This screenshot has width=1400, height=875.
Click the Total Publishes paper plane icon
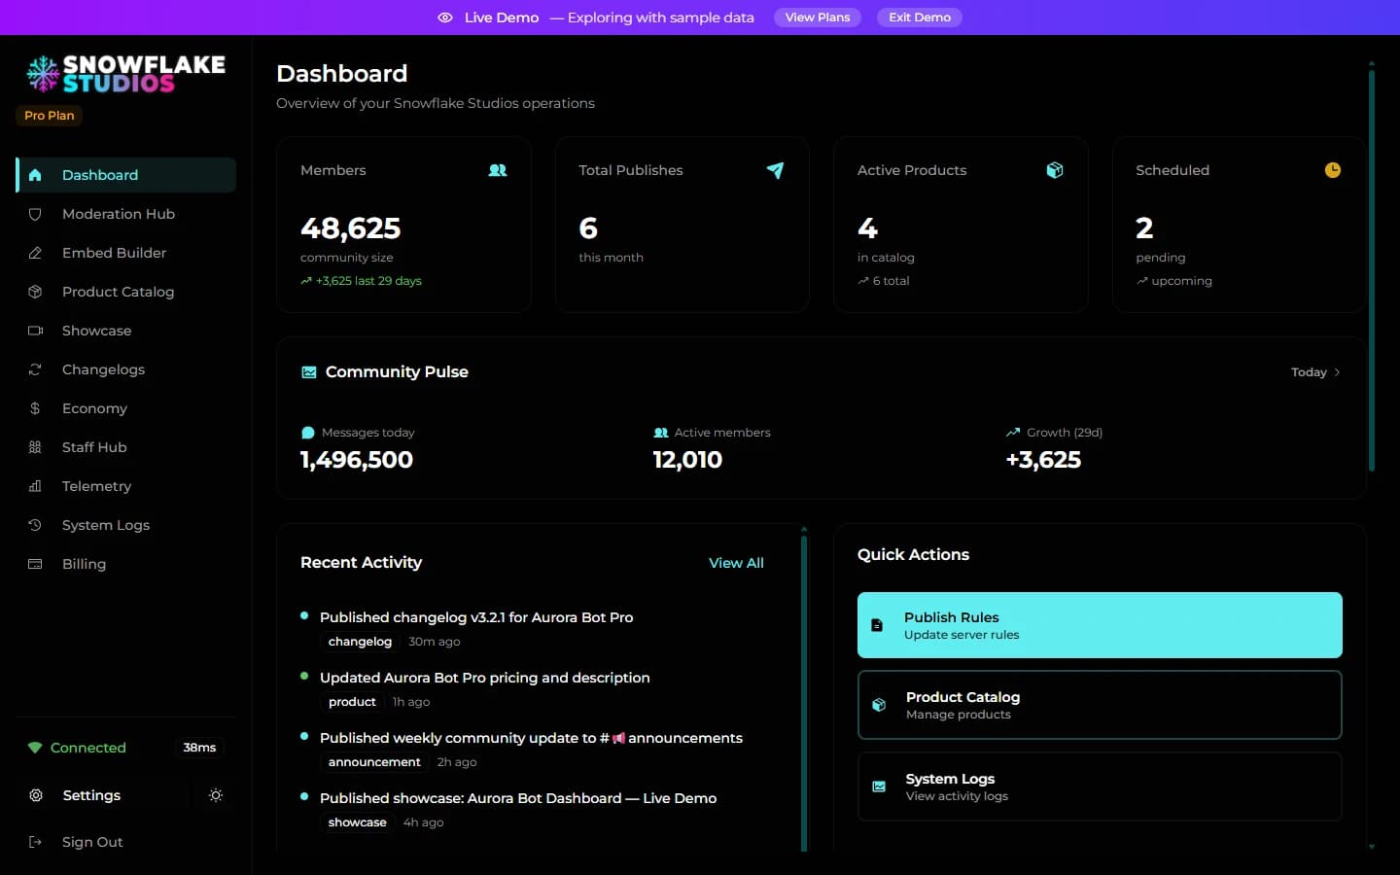tap(775, 170)
